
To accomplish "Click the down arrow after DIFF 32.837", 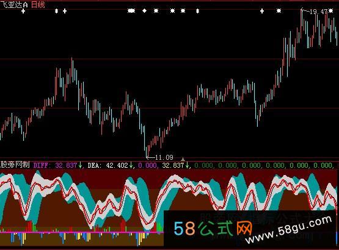I will (80, 165).
